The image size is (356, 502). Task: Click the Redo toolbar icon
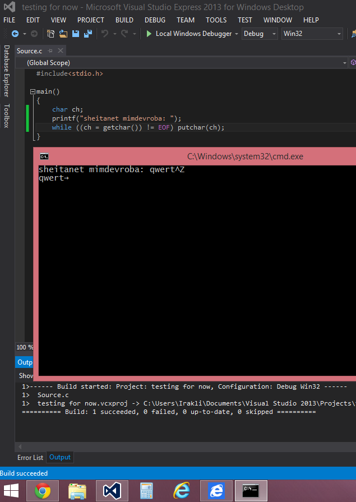click(x=124, y=34)
